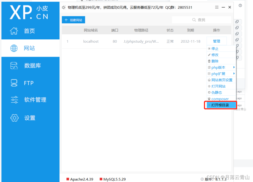Open the 管理 dropdown for localhost
The height and width of the screenshot is (182, 253).
(x=216, y=41)
